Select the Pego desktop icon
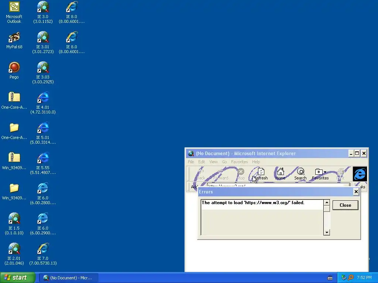Image resolution: width=378 pixels, height=283 pixels. [x=14, y=70]
